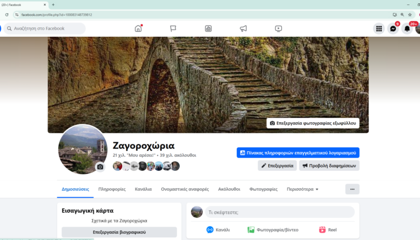
Task: Click Επεξεργασία φωτογραφίας εξωφύλλου button
Action: point(312,123)
